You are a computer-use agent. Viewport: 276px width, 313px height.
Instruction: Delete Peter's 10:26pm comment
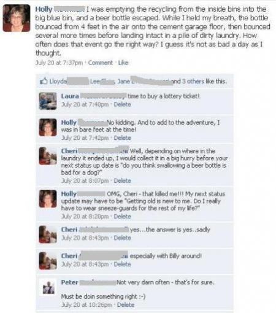click(126, 305)
